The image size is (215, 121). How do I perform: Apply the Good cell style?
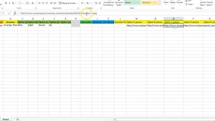click(132, 2)
